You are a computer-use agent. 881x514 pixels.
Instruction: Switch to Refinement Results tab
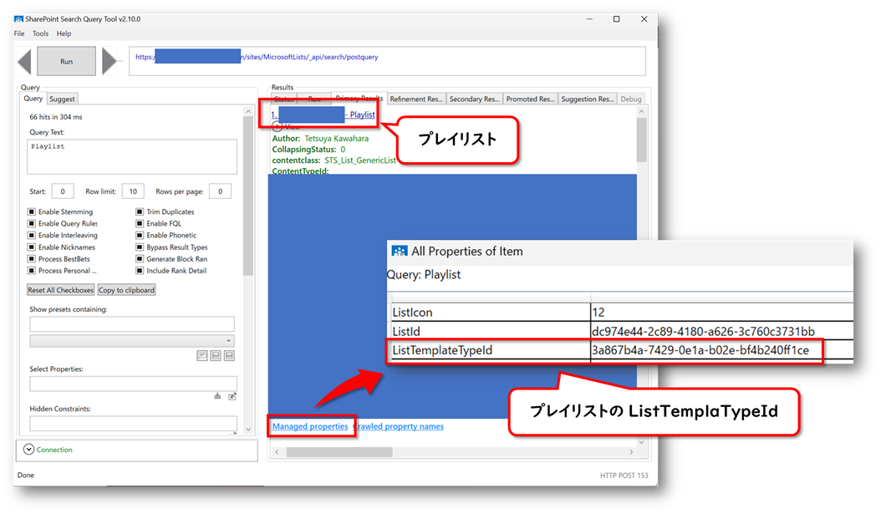point(416,99)
